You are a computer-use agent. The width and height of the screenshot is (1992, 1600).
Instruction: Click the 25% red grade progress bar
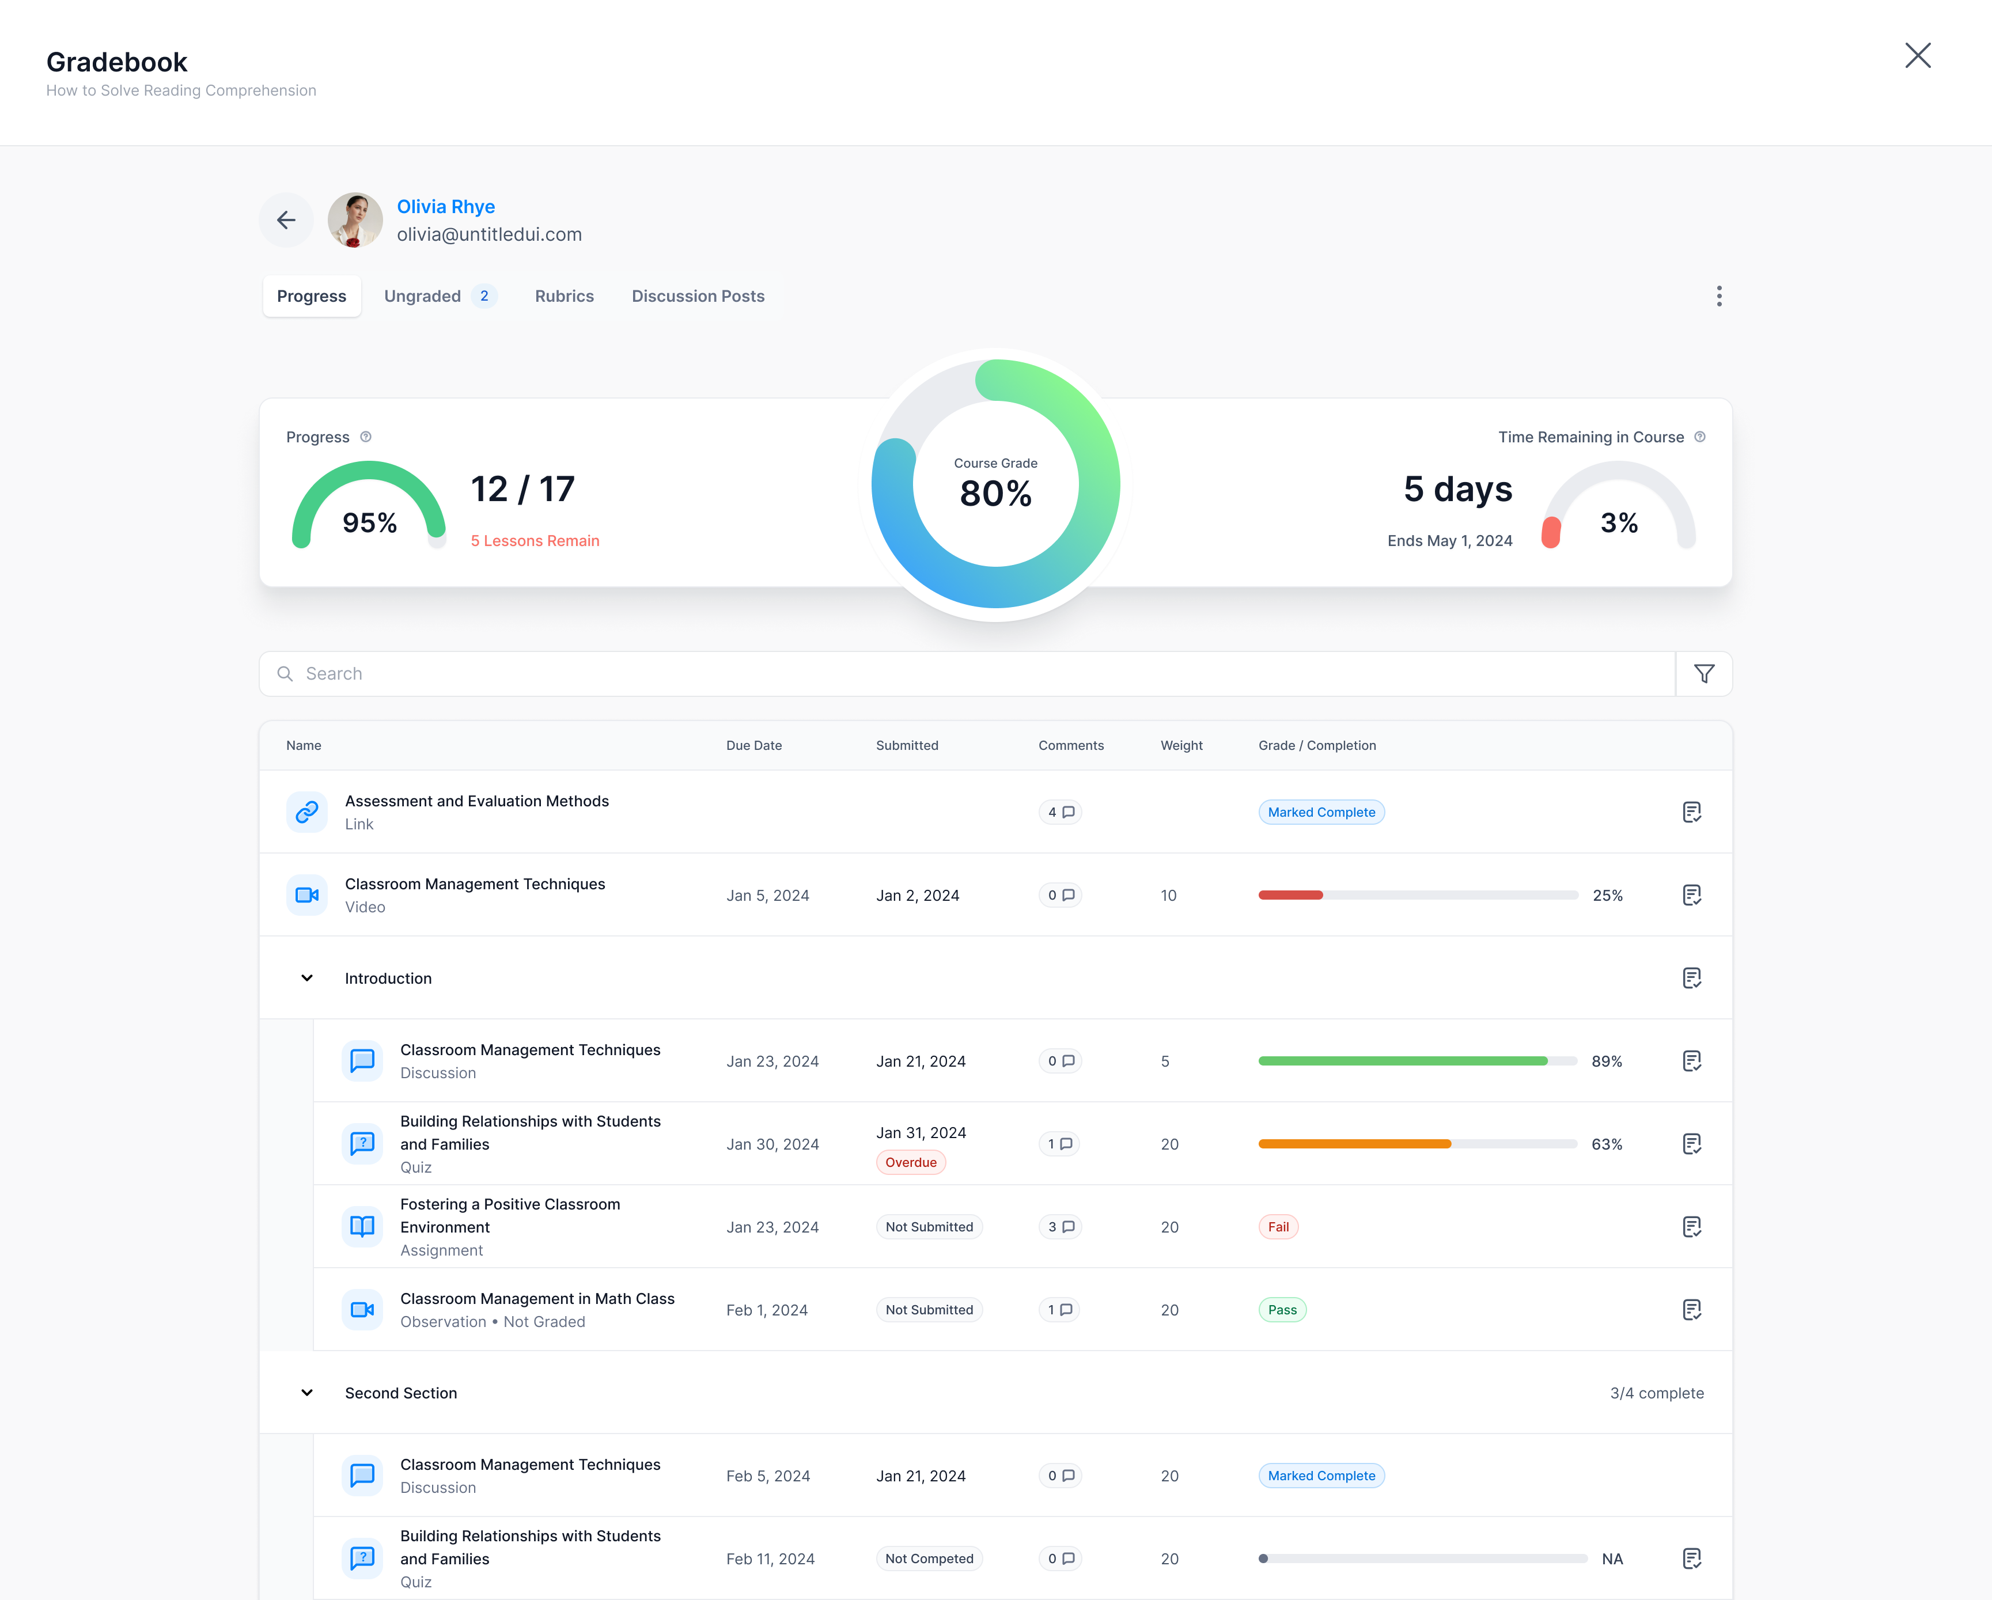[x=1417, y=895]
